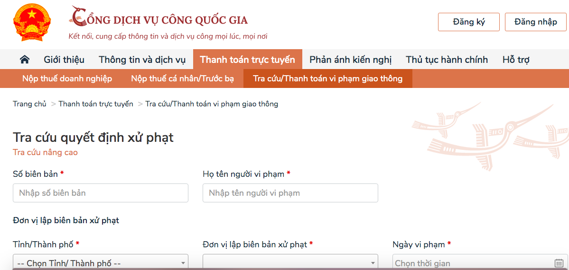Screen dimensions: 569x270
Task: Open the Đơn vị lập biên bản xử phạt dropdown
Action: click(x=290, y=262)
